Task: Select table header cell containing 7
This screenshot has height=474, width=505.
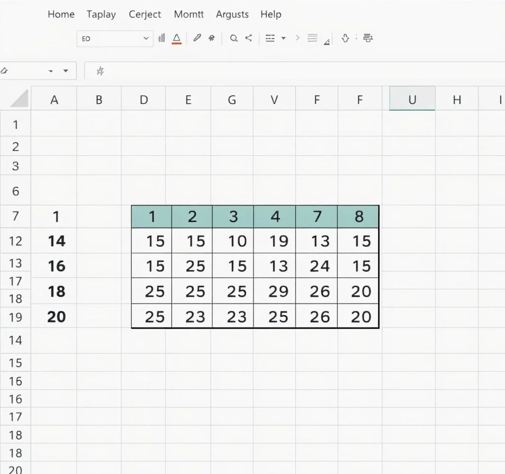Action: [x=317, y=216]
